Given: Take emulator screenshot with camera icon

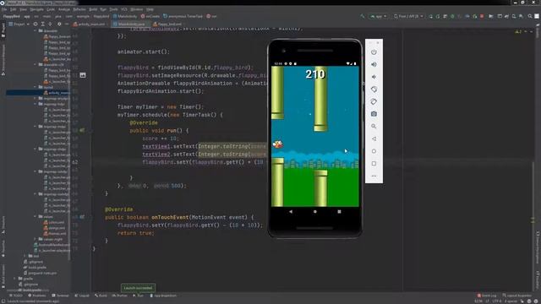Looking at the screenshot, I should tap(374, 114).
